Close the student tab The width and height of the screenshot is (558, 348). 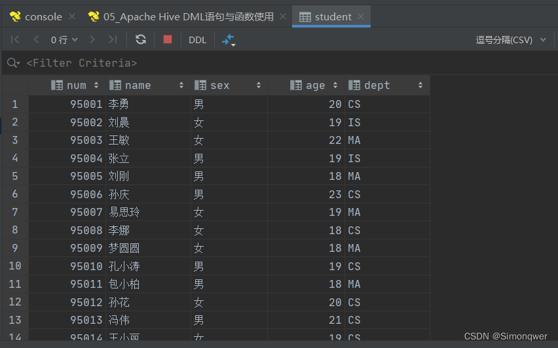pos(361,16)
